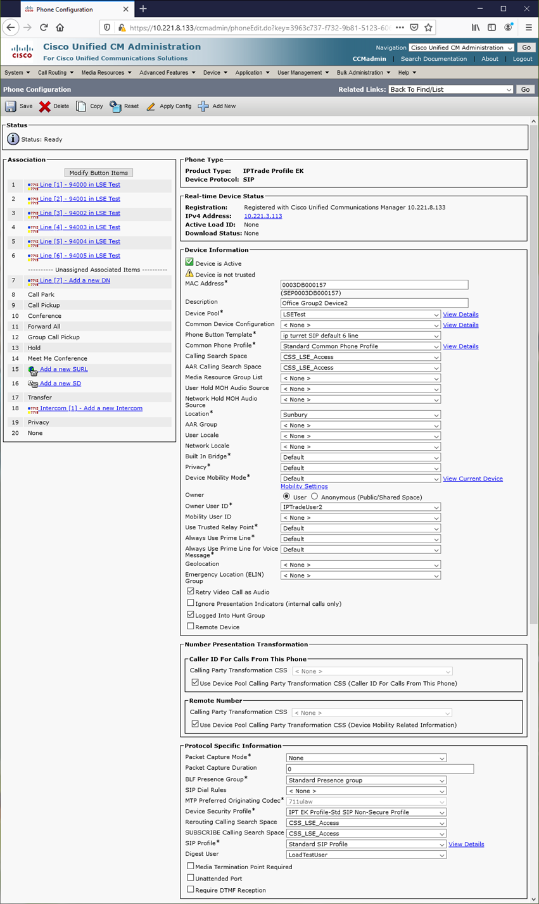The image size is (539, 904).
Task: Select the Anonymous owner radio button
Action: [x=315, y=497]
